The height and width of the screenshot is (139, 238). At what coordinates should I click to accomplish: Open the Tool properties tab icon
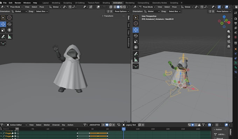(236, 13)
